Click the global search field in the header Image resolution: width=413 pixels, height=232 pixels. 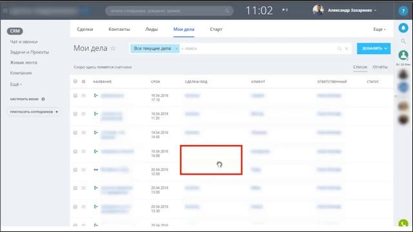[169, 11]
